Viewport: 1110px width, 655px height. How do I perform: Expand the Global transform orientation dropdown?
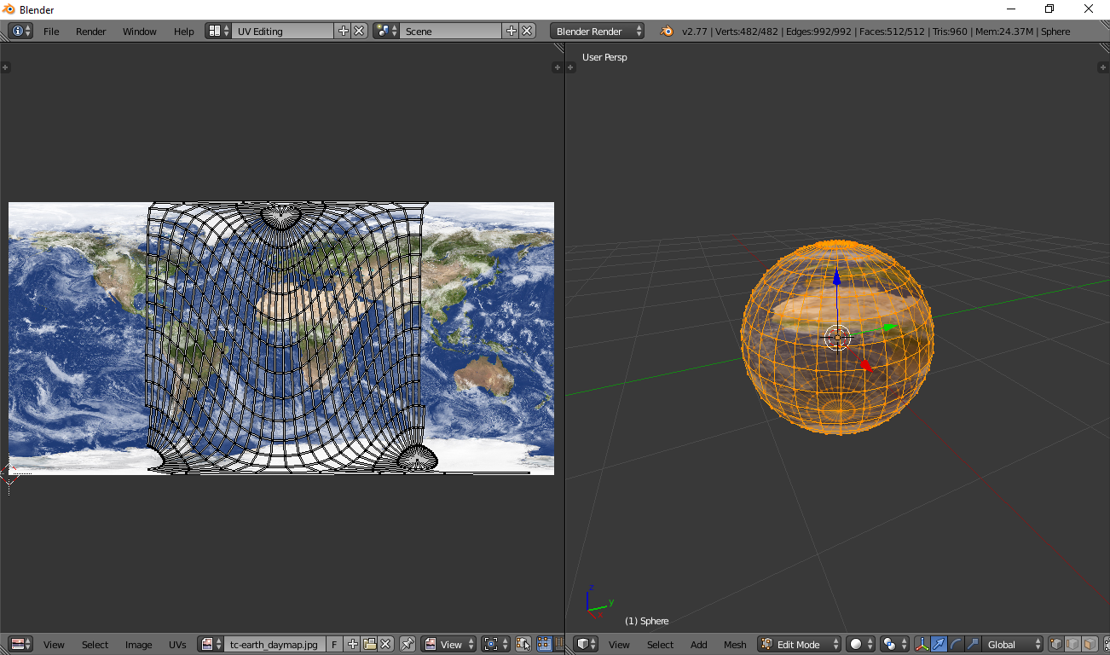point(1013,645)
